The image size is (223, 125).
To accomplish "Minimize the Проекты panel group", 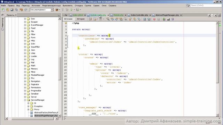I will (59, 15).
